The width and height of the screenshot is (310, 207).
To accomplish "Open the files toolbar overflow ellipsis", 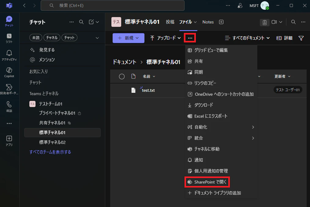I will pos(190,38).
